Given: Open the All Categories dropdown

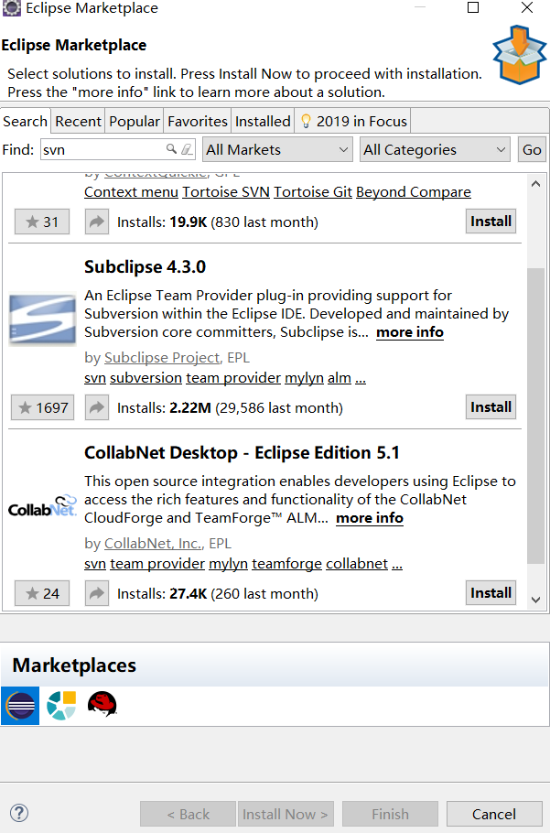Looking at the screenshot, I should pyautogui.click(x=435, y=150).
